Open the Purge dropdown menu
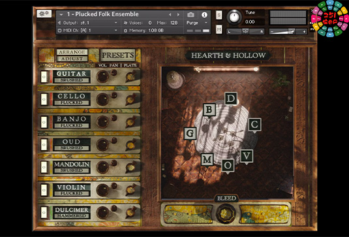349x237 pixels. [x=197, y=23]
